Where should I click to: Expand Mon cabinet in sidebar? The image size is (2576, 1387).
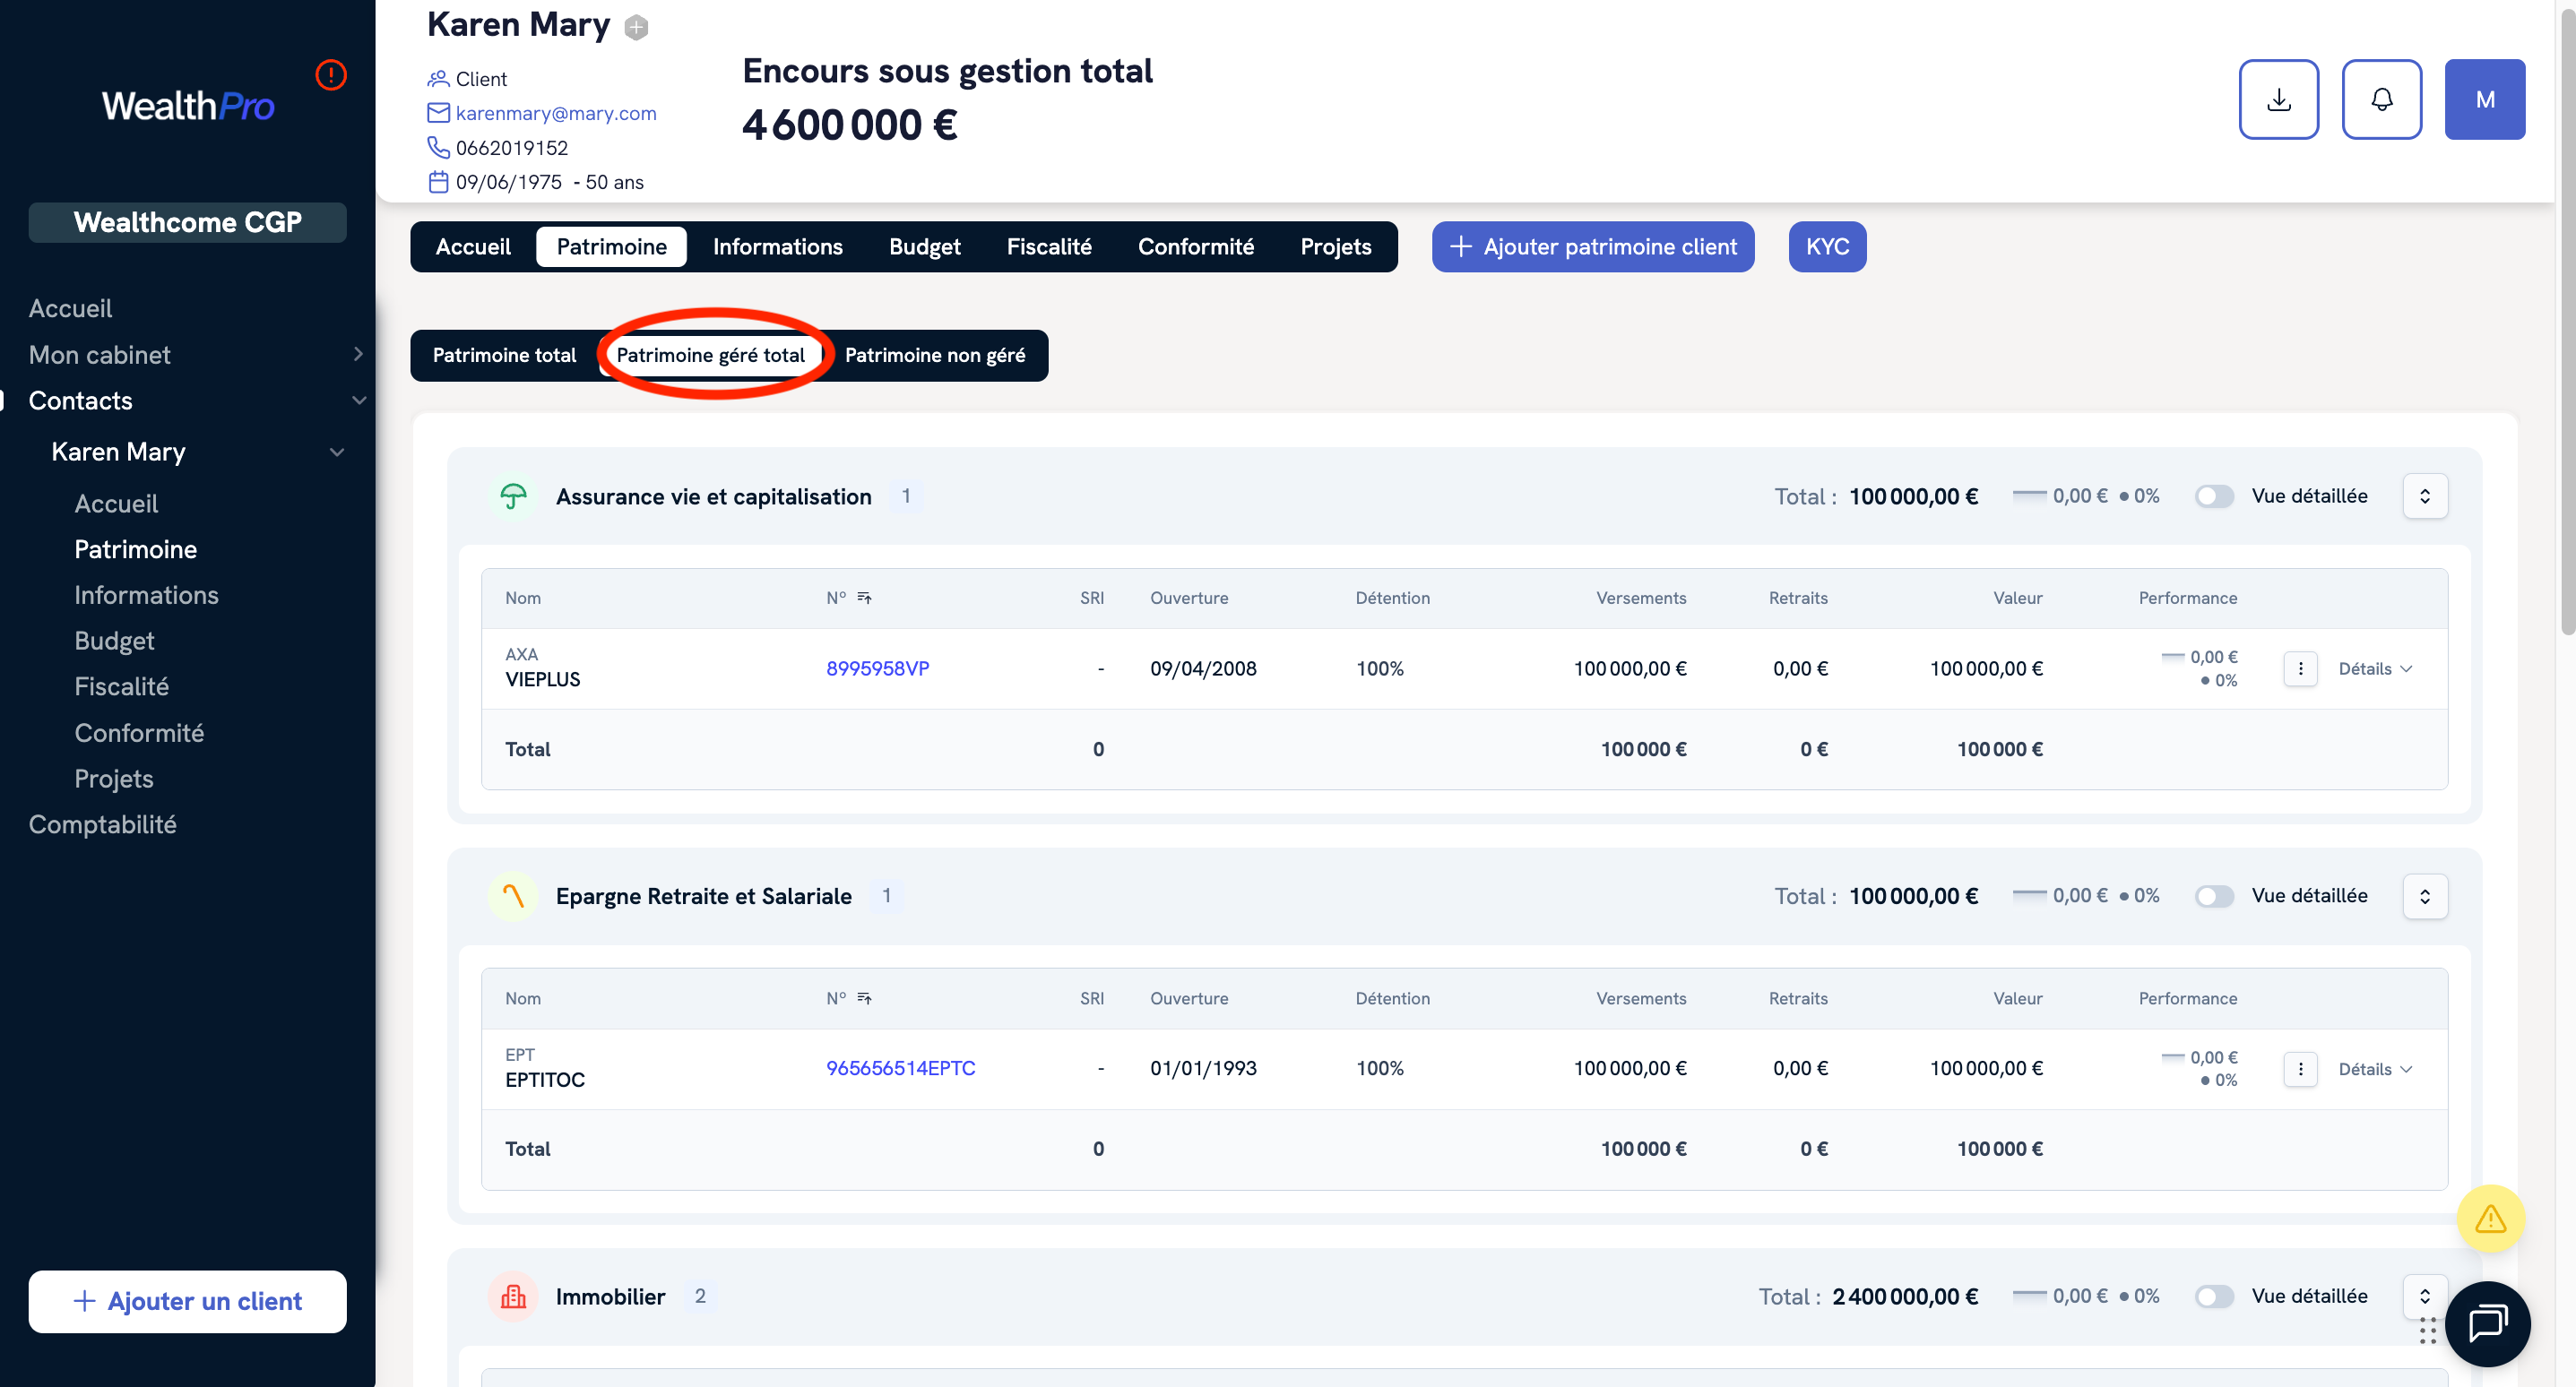coord(357,354)
